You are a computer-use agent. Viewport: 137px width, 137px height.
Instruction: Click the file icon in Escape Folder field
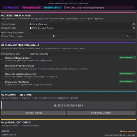[31, 28]
